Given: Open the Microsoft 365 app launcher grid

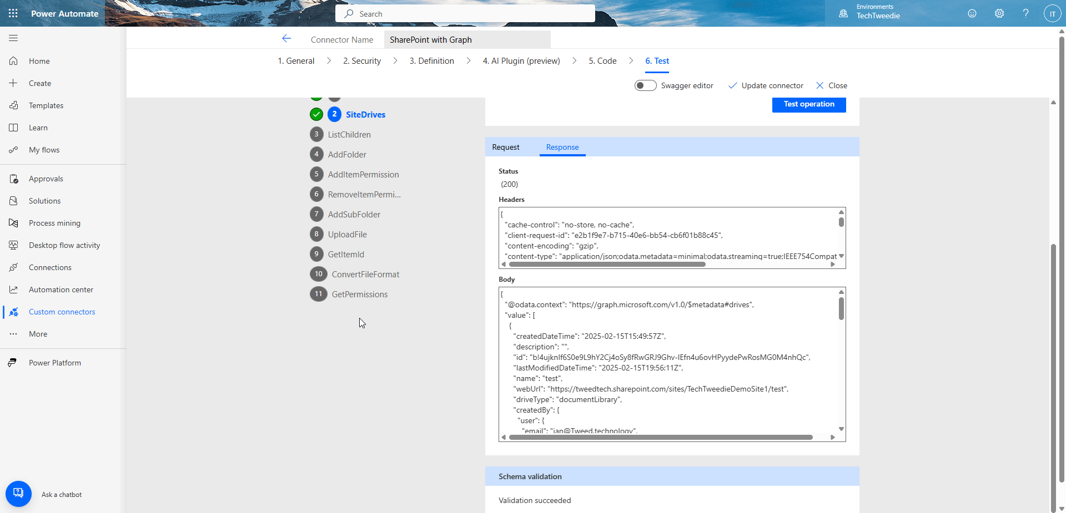Looking at the screenshot, I should point(13,13).
